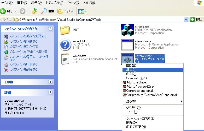This screenshot has height=131, width=204.
Task: Open the お気に入り(A) menu
Action: click(54, 3)
